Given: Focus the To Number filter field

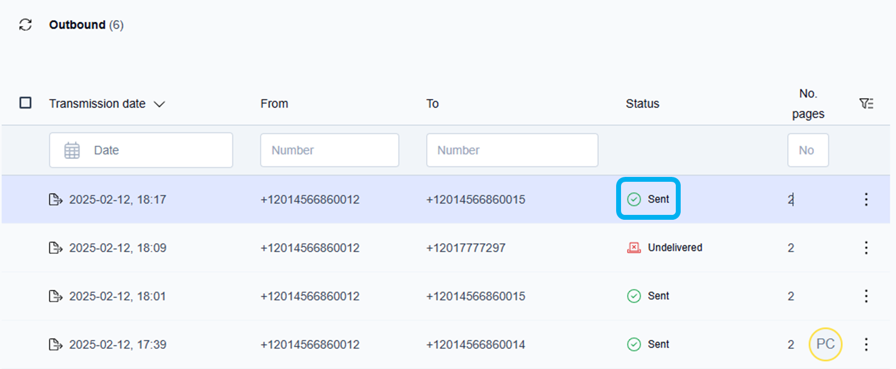Looking at the screenshot, I should pyautogui.click(x=512, y=150).
